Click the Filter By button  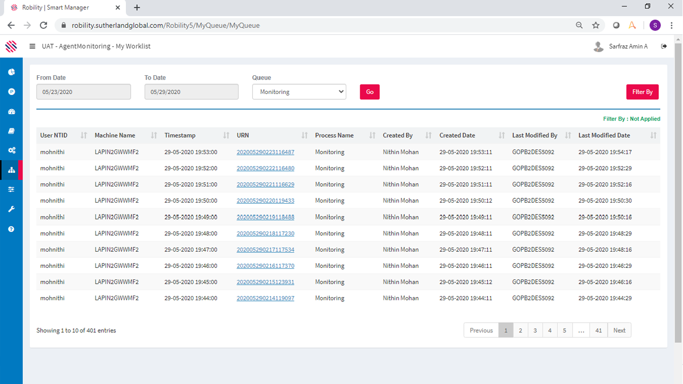[x=642, y=92]
